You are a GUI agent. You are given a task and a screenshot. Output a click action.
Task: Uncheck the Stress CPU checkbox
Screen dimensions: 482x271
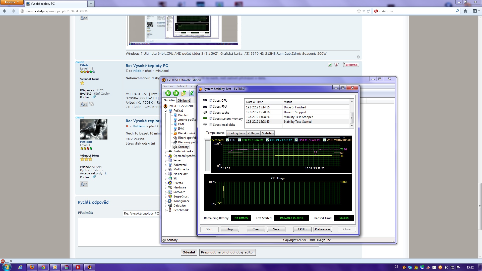point(211,101)
